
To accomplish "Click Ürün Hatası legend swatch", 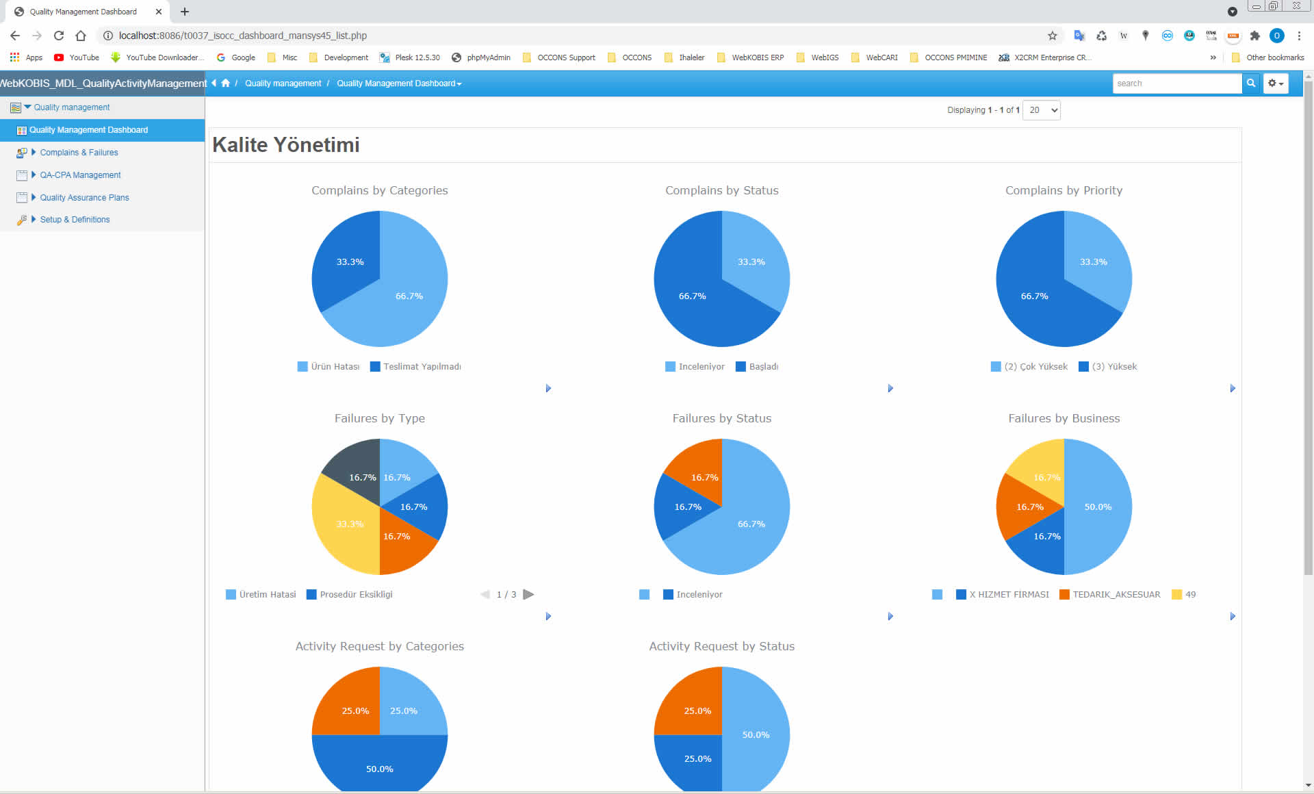I will pos(302,367).
